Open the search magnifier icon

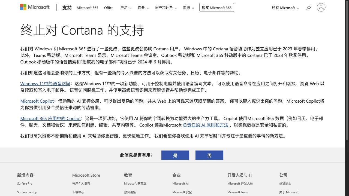pos(308,8)
